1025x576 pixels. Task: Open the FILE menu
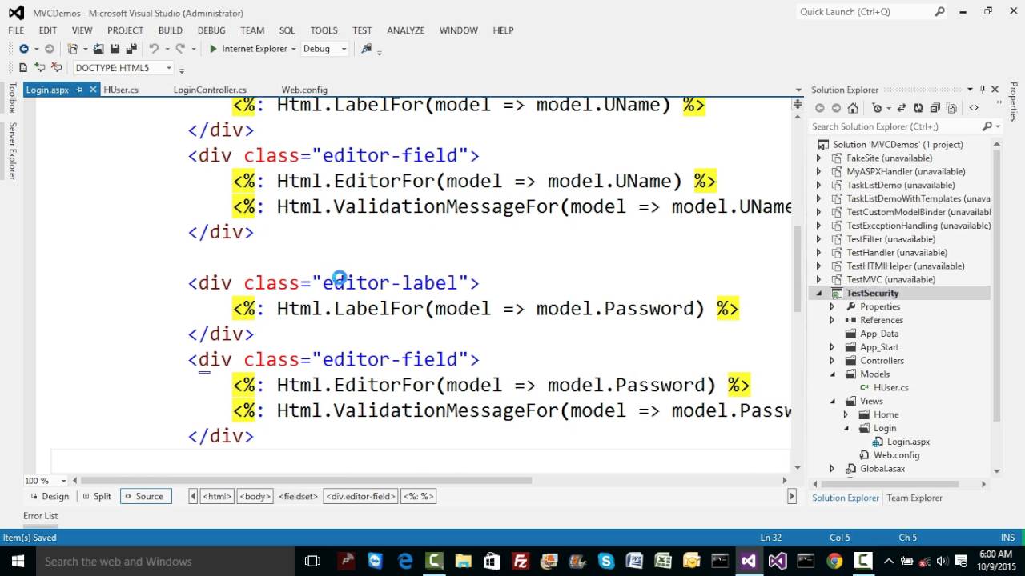(x=16, y=30)
